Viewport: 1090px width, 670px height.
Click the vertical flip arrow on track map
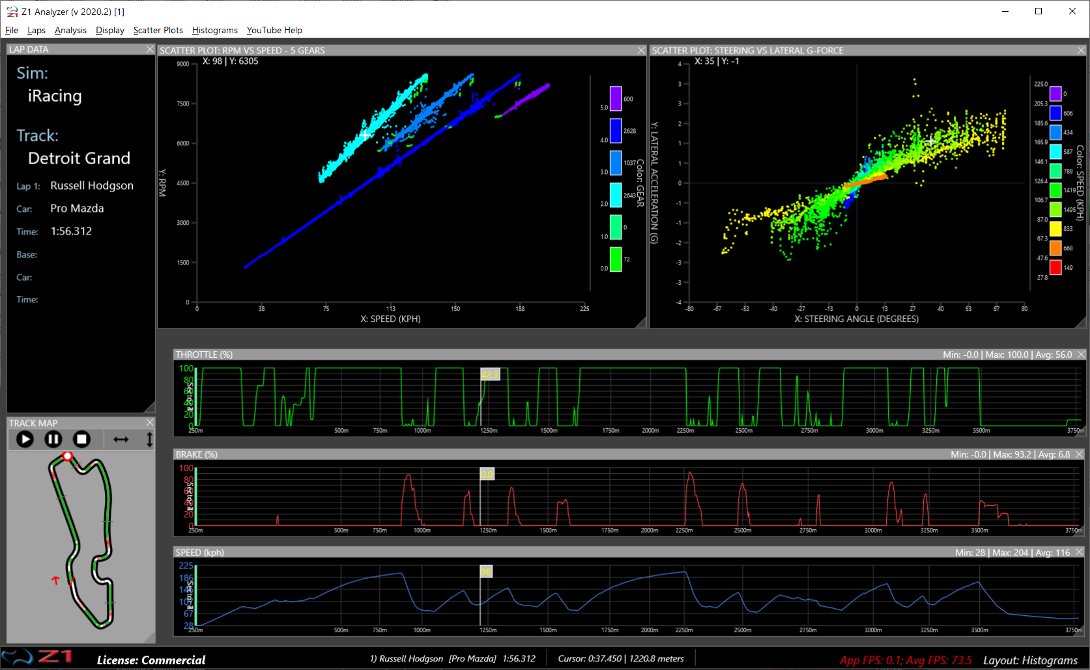(149, 439)
